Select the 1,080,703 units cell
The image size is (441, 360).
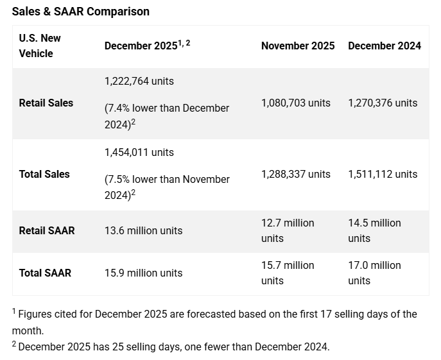pyautogui.click(x=296, y=103)
